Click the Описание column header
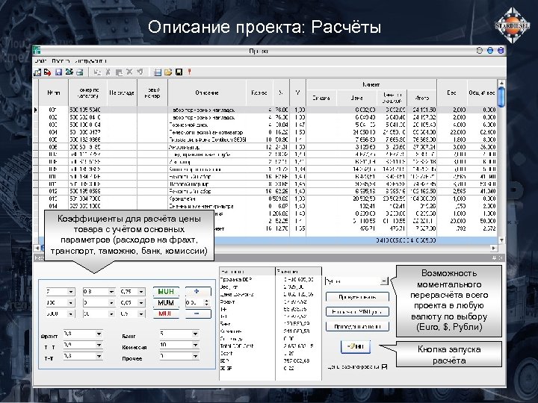 [207, 93]
